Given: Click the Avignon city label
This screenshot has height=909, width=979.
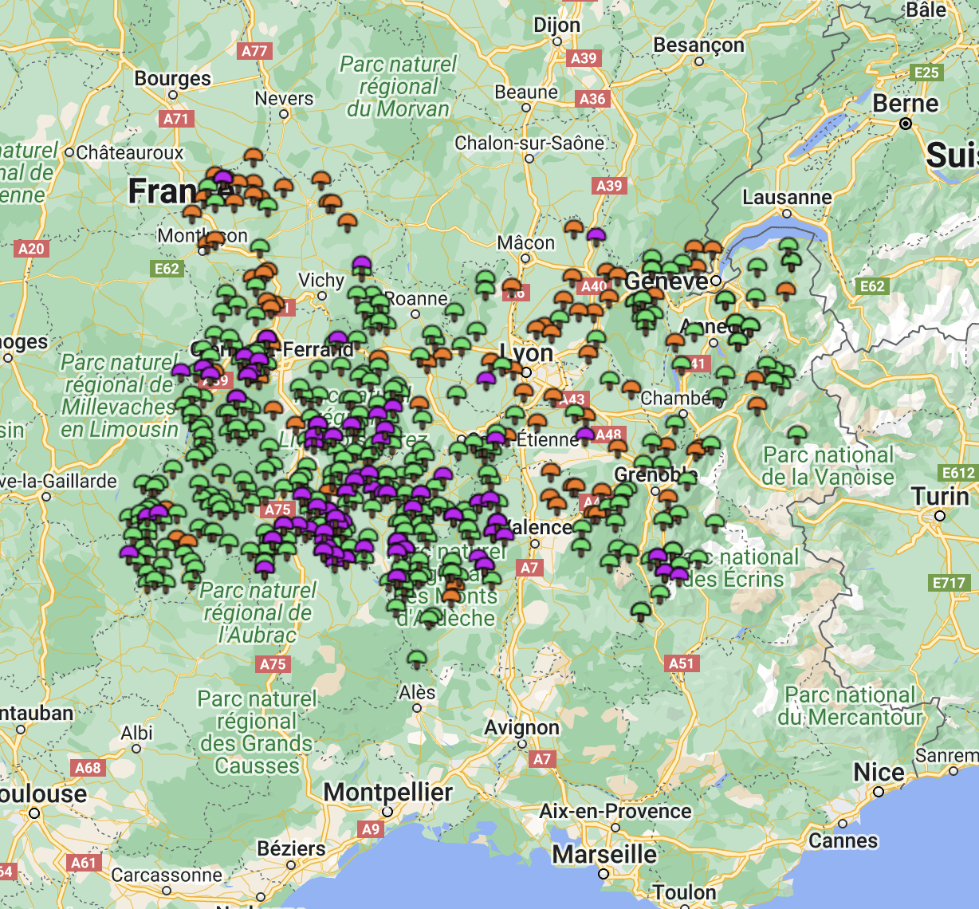Looking at the screenshot, I should click(x=522, y=728).
